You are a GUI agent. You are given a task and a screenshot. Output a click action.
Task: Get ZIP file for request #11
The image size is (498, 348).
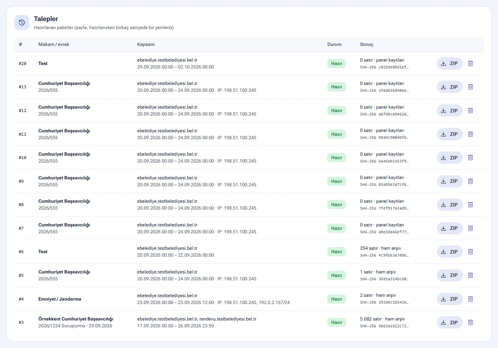(x=449, y=134)
